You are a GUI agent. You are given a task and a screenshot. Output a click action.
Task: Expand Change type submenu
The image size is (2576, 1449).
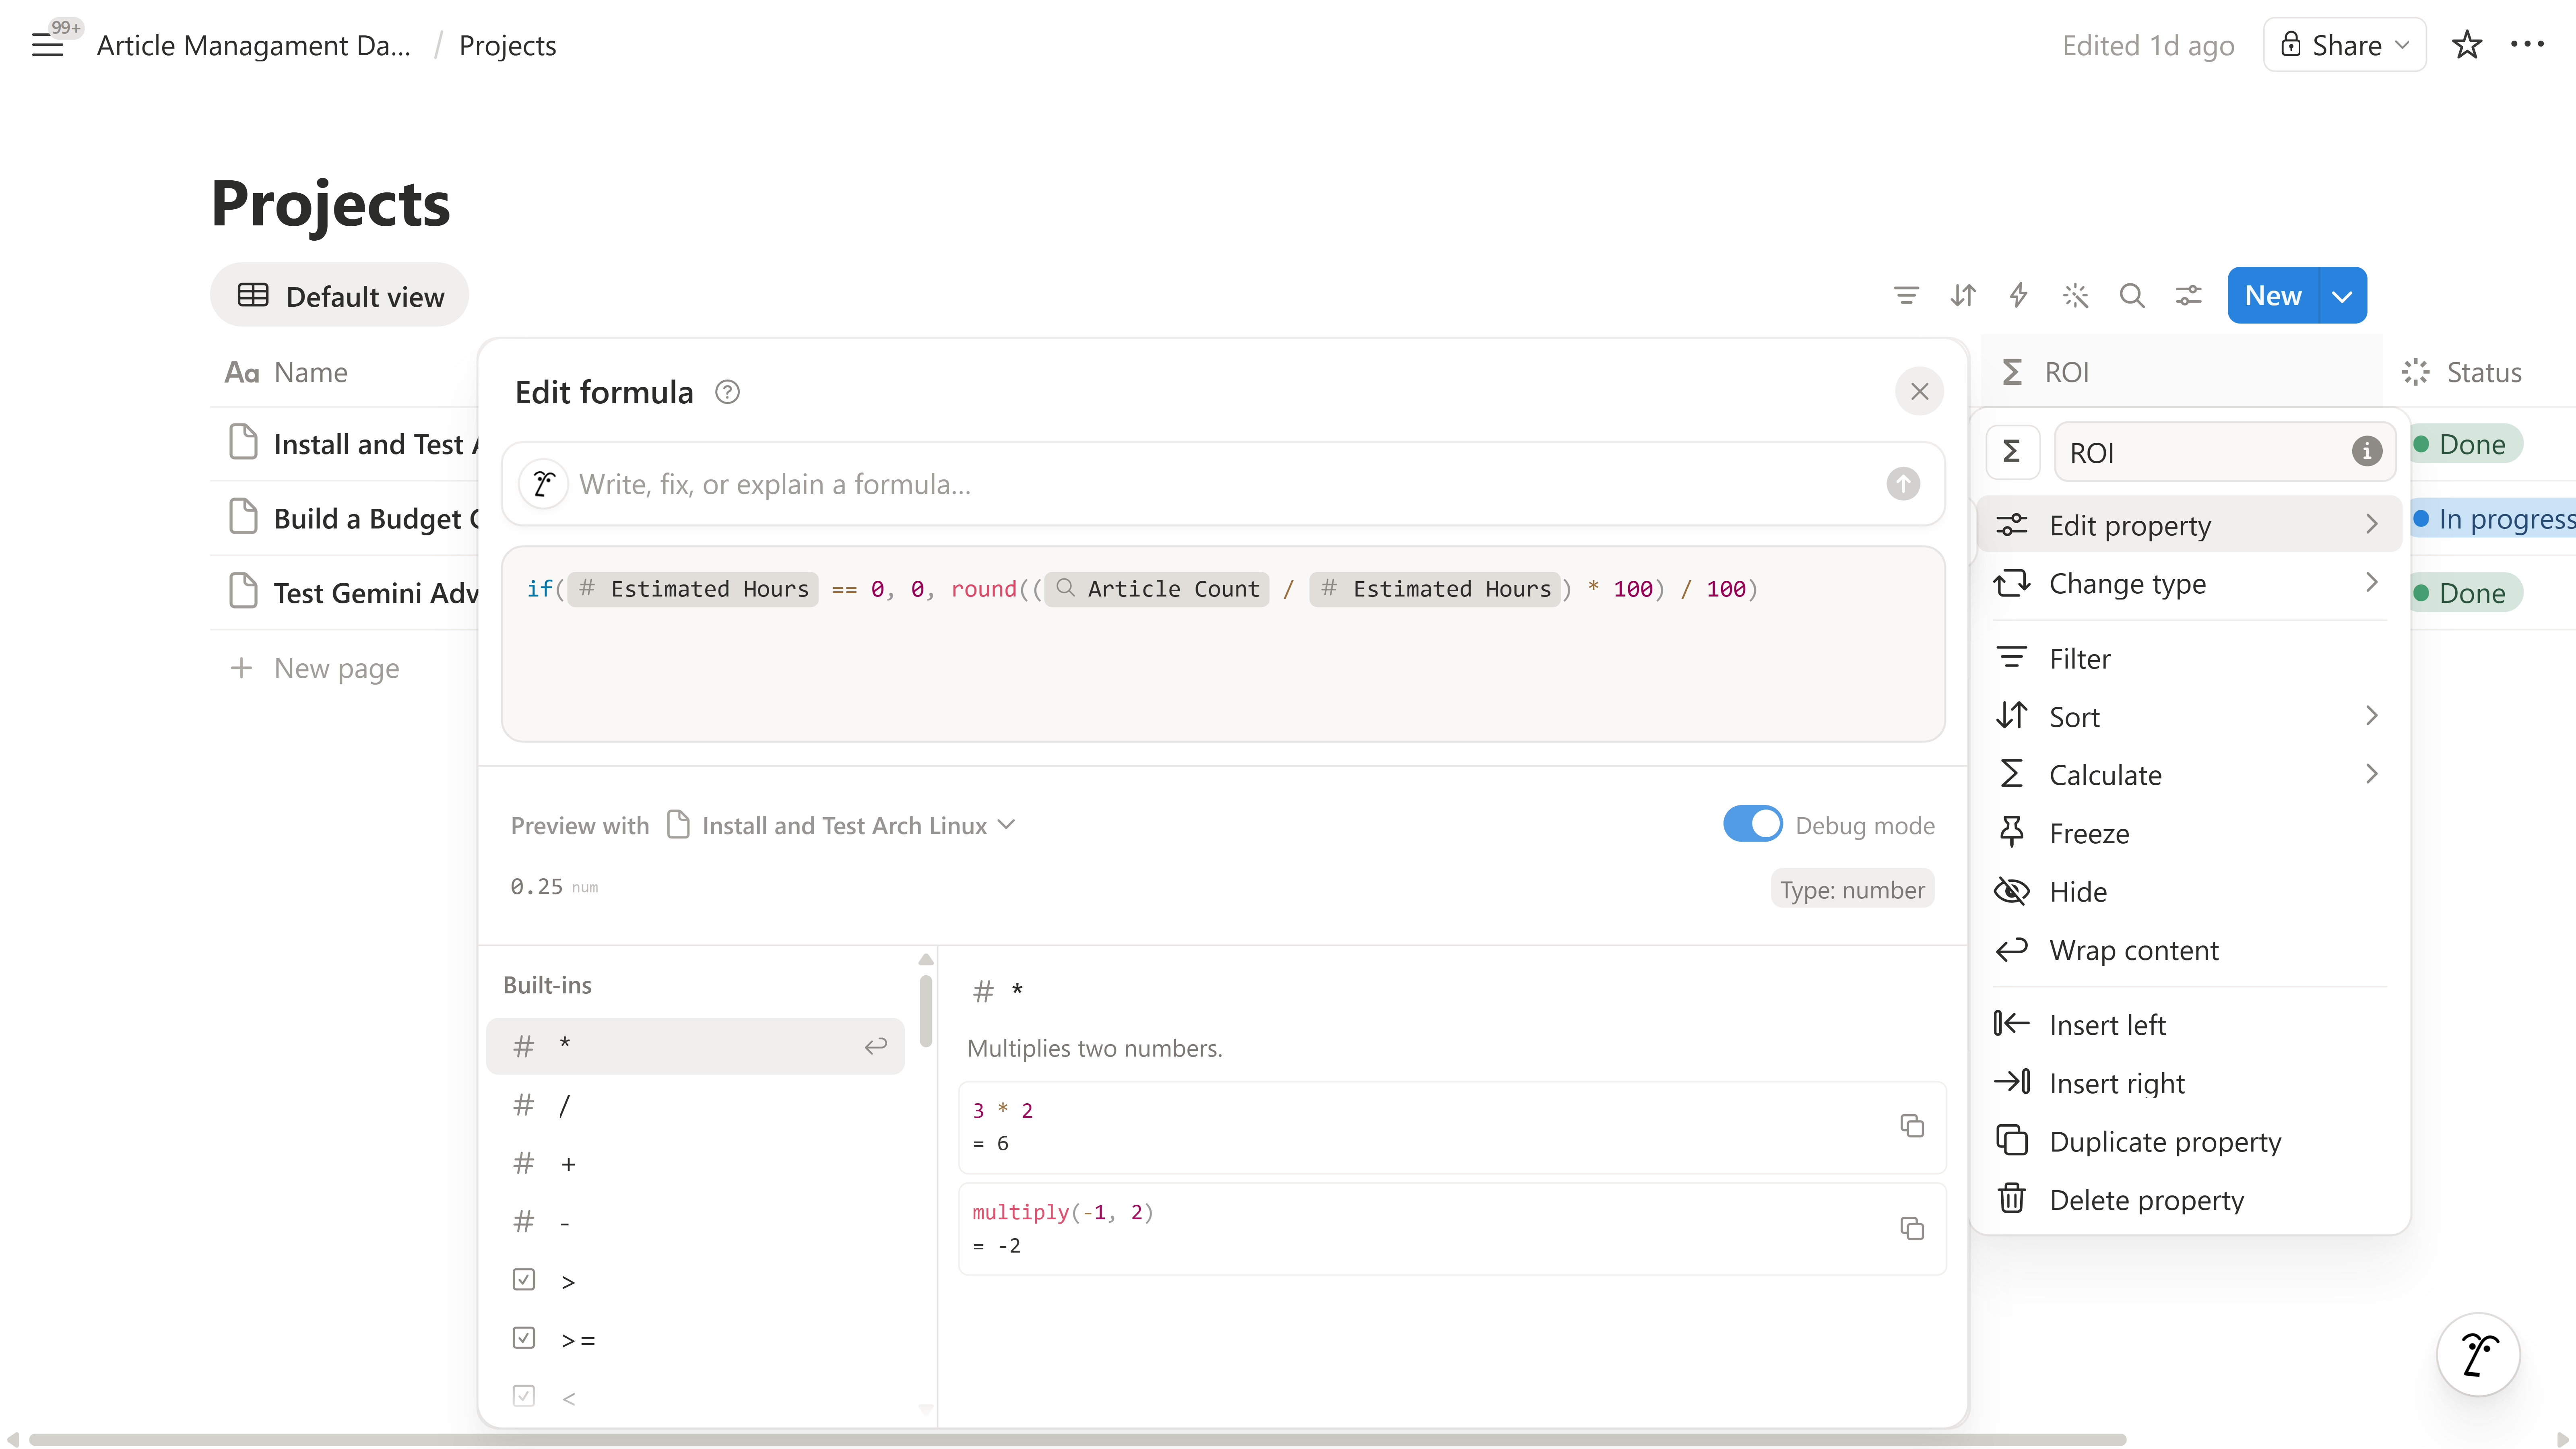[x=2190, y=583]
